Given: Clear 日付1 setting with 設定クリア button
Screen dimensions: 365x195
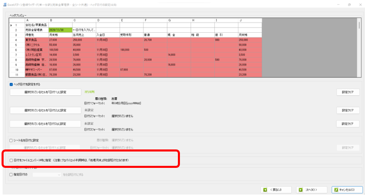Looking at the screenshot, I should pos(348,92).
